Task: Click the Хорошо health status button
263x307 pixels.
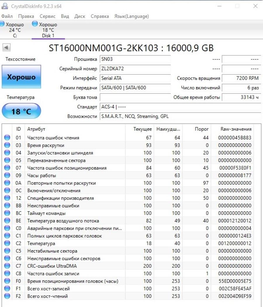Action: tap(21, 77)
